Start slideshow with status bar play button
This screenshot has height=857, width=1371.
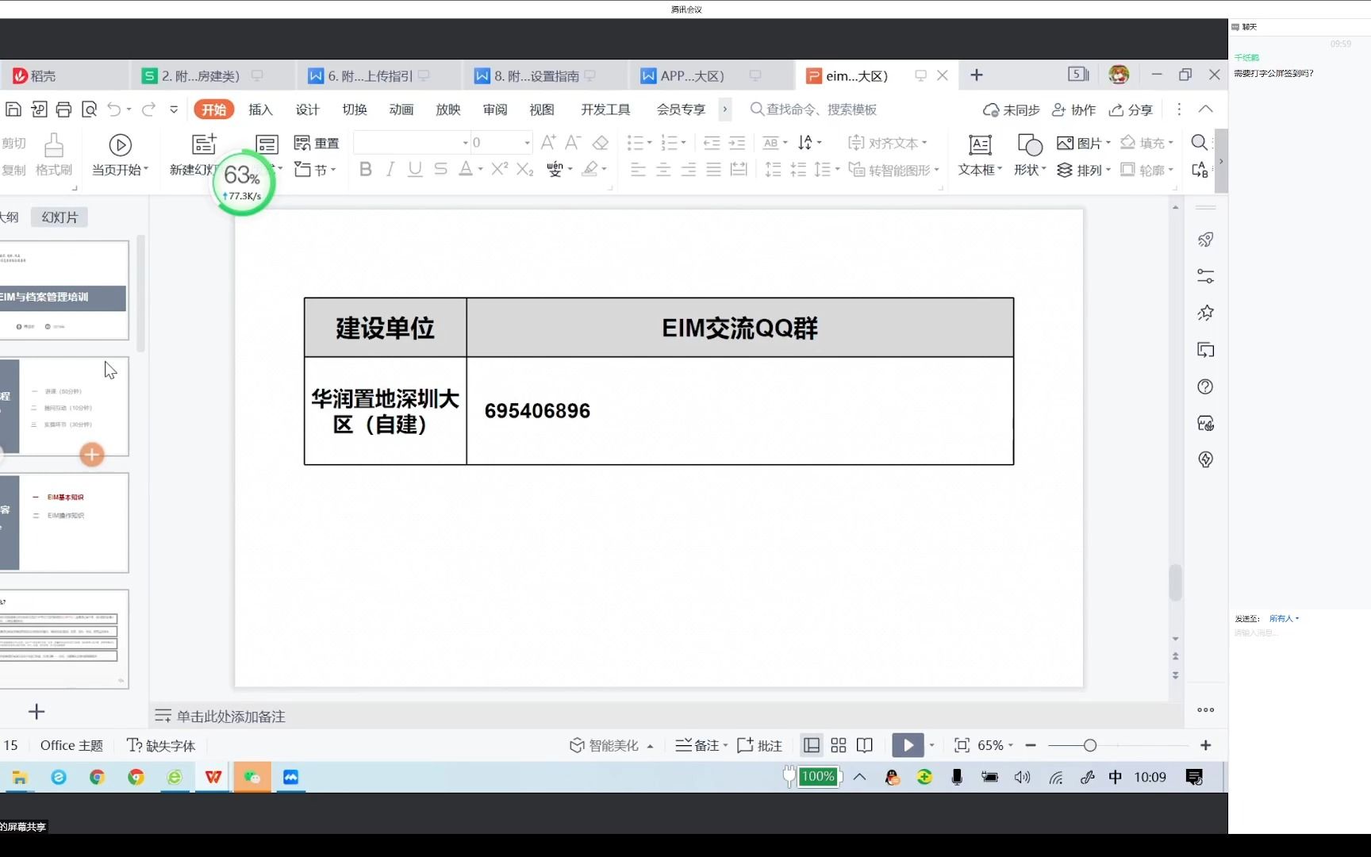908,745
